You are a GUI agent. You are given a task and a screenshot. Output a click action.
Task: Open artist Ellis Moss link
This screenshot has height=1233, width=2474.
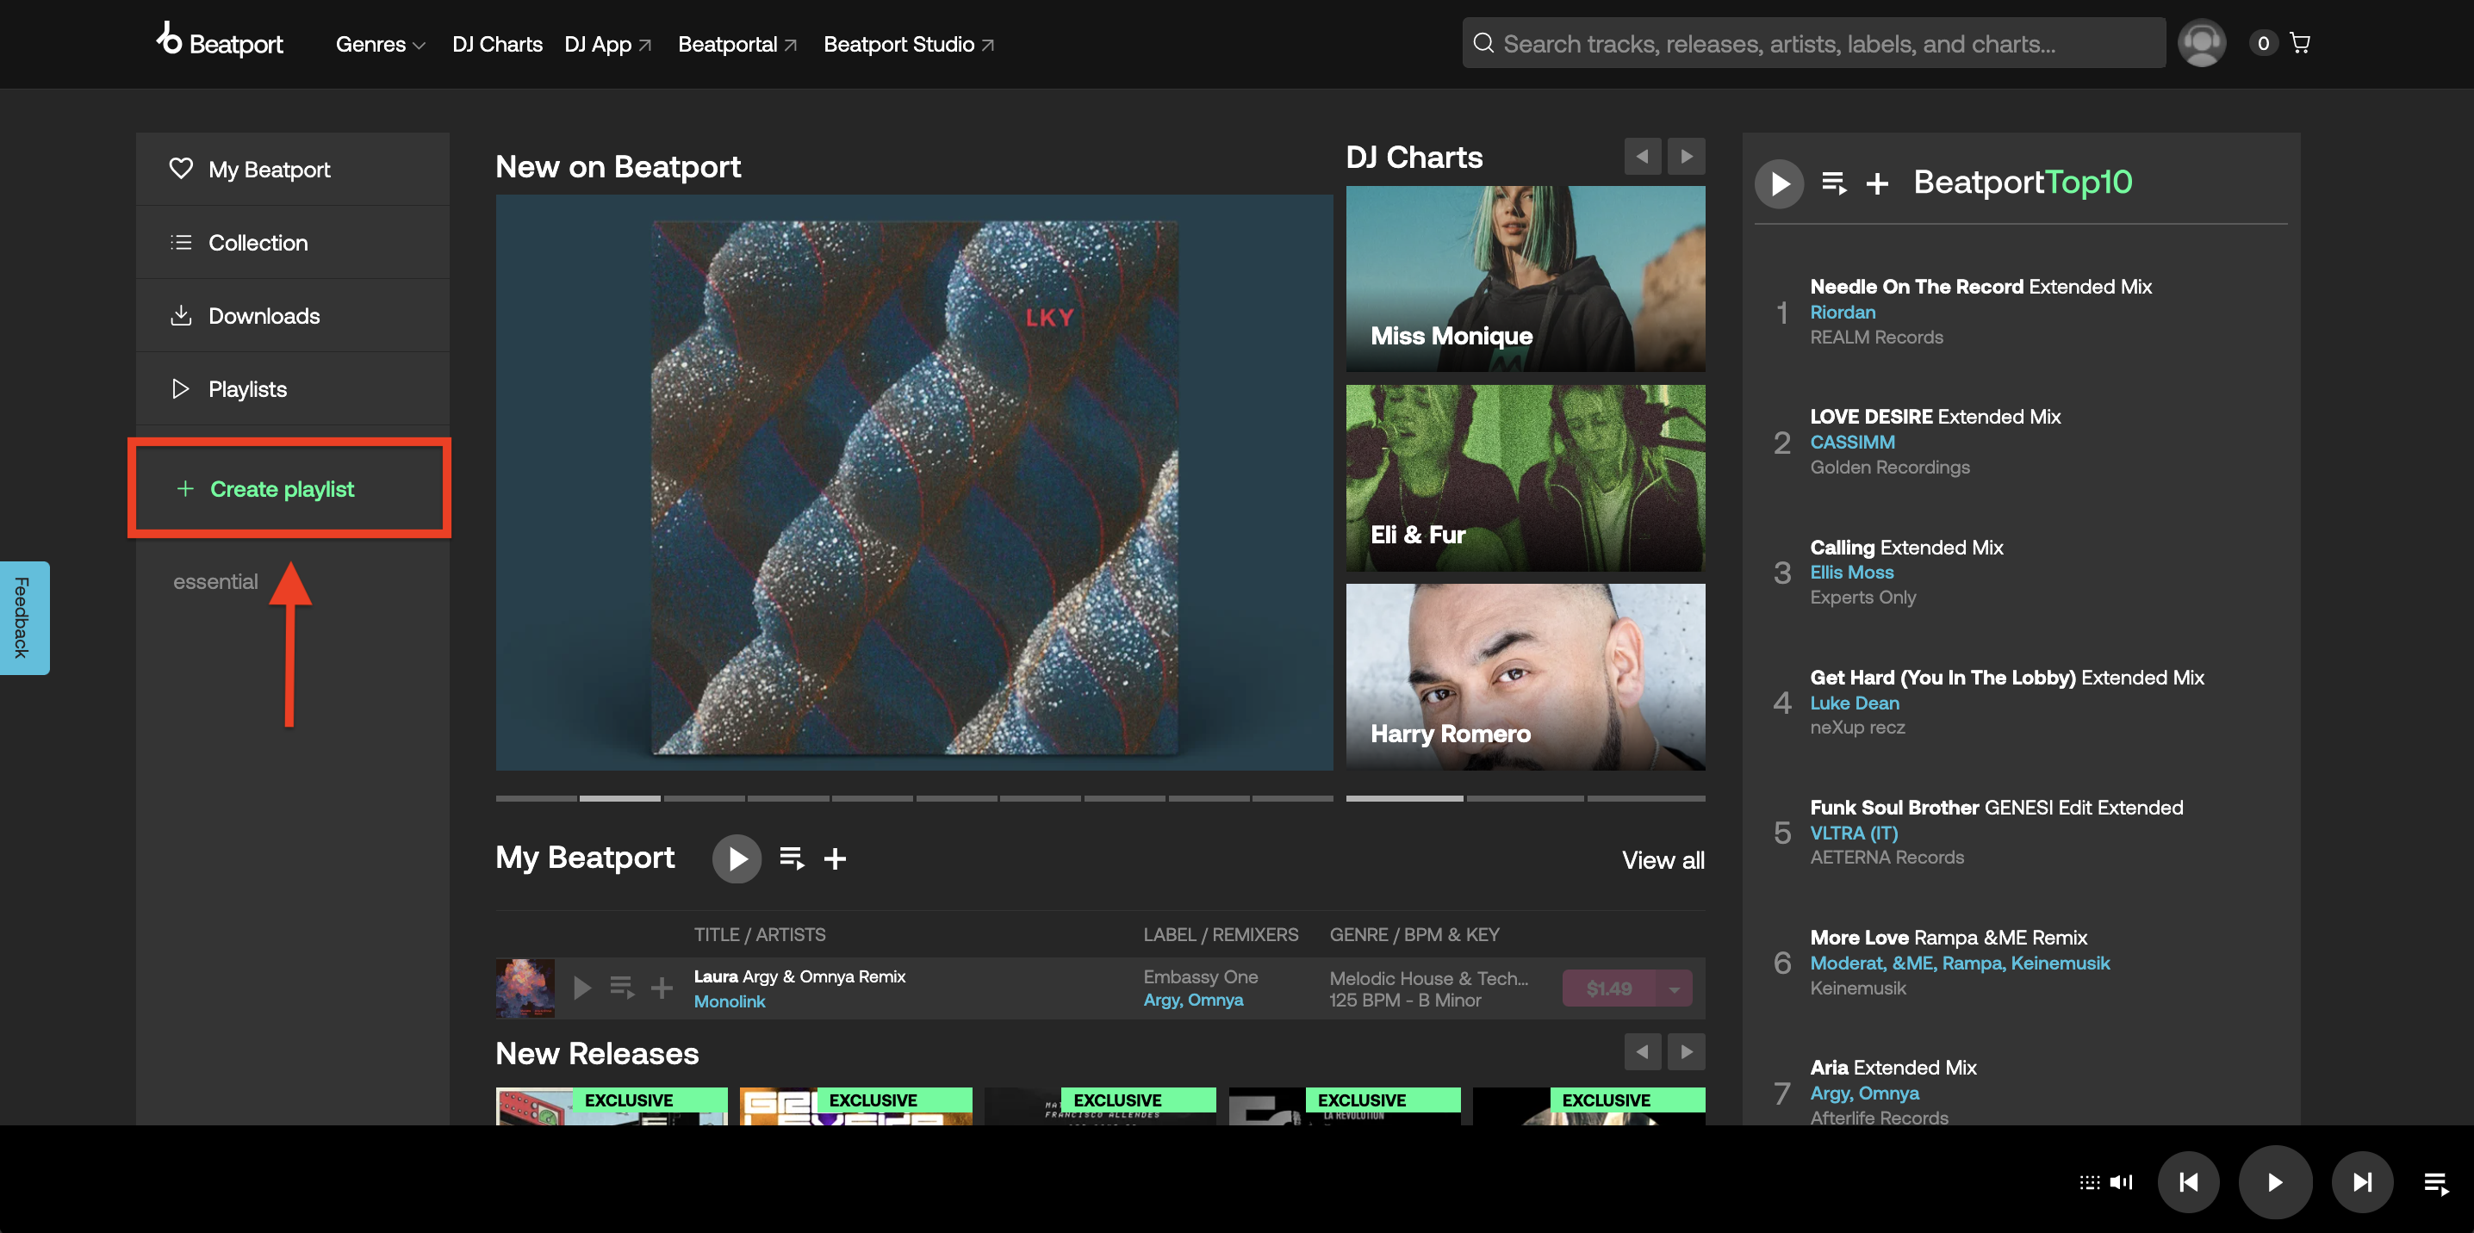pyautogui.click(x=1852, y=572)
